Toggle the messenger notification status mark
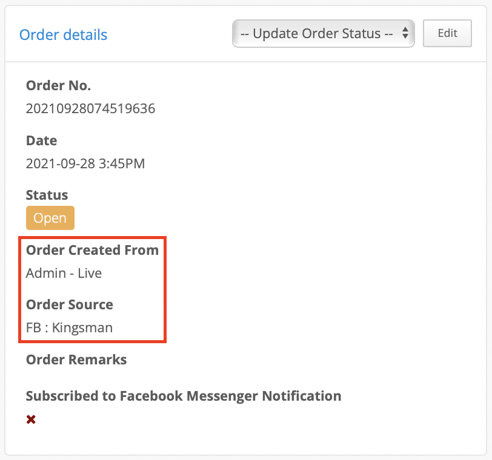492x460 pixels. pyautogui.click(x=30, y=419)
